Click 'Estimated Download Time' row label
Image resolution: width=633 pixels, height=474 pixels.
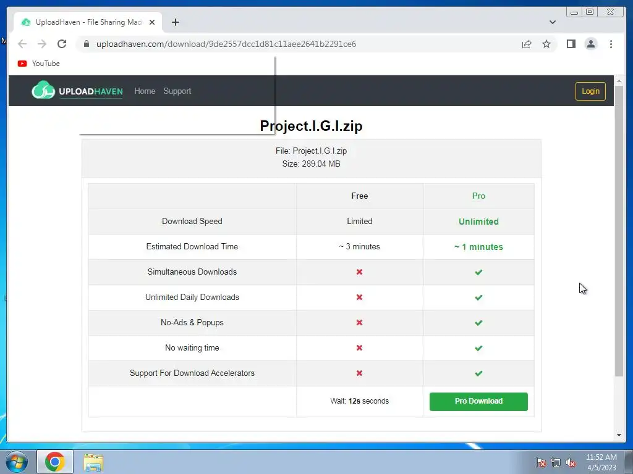pyautogui.click(x=192, y=247)
